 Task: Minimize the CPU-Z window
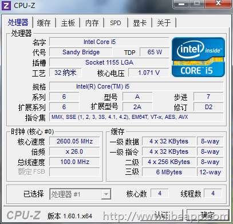point(181,4)
